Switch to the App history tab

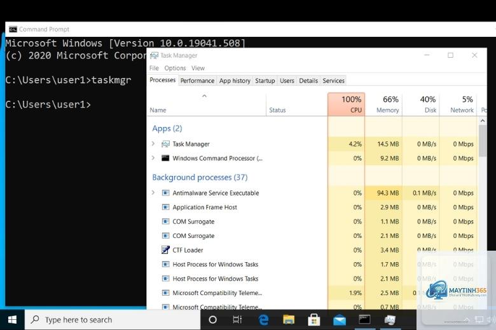(235, 81)
